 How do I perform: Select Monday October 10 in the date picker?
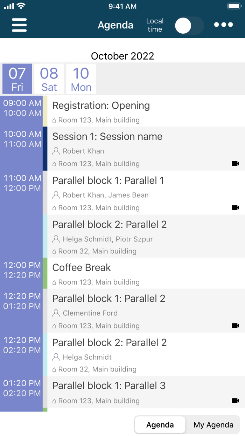[80, 79]
